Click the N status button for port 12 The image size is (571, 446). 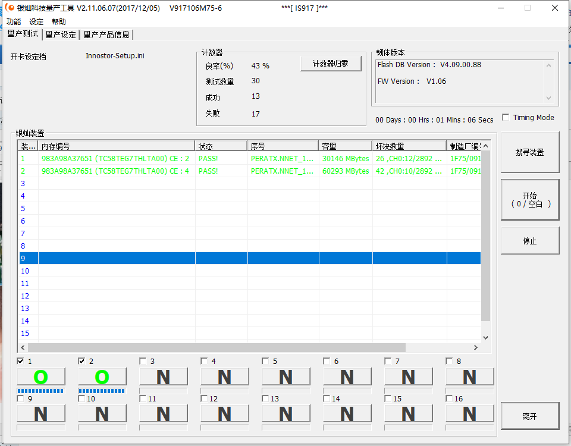[x=225, y=414]
